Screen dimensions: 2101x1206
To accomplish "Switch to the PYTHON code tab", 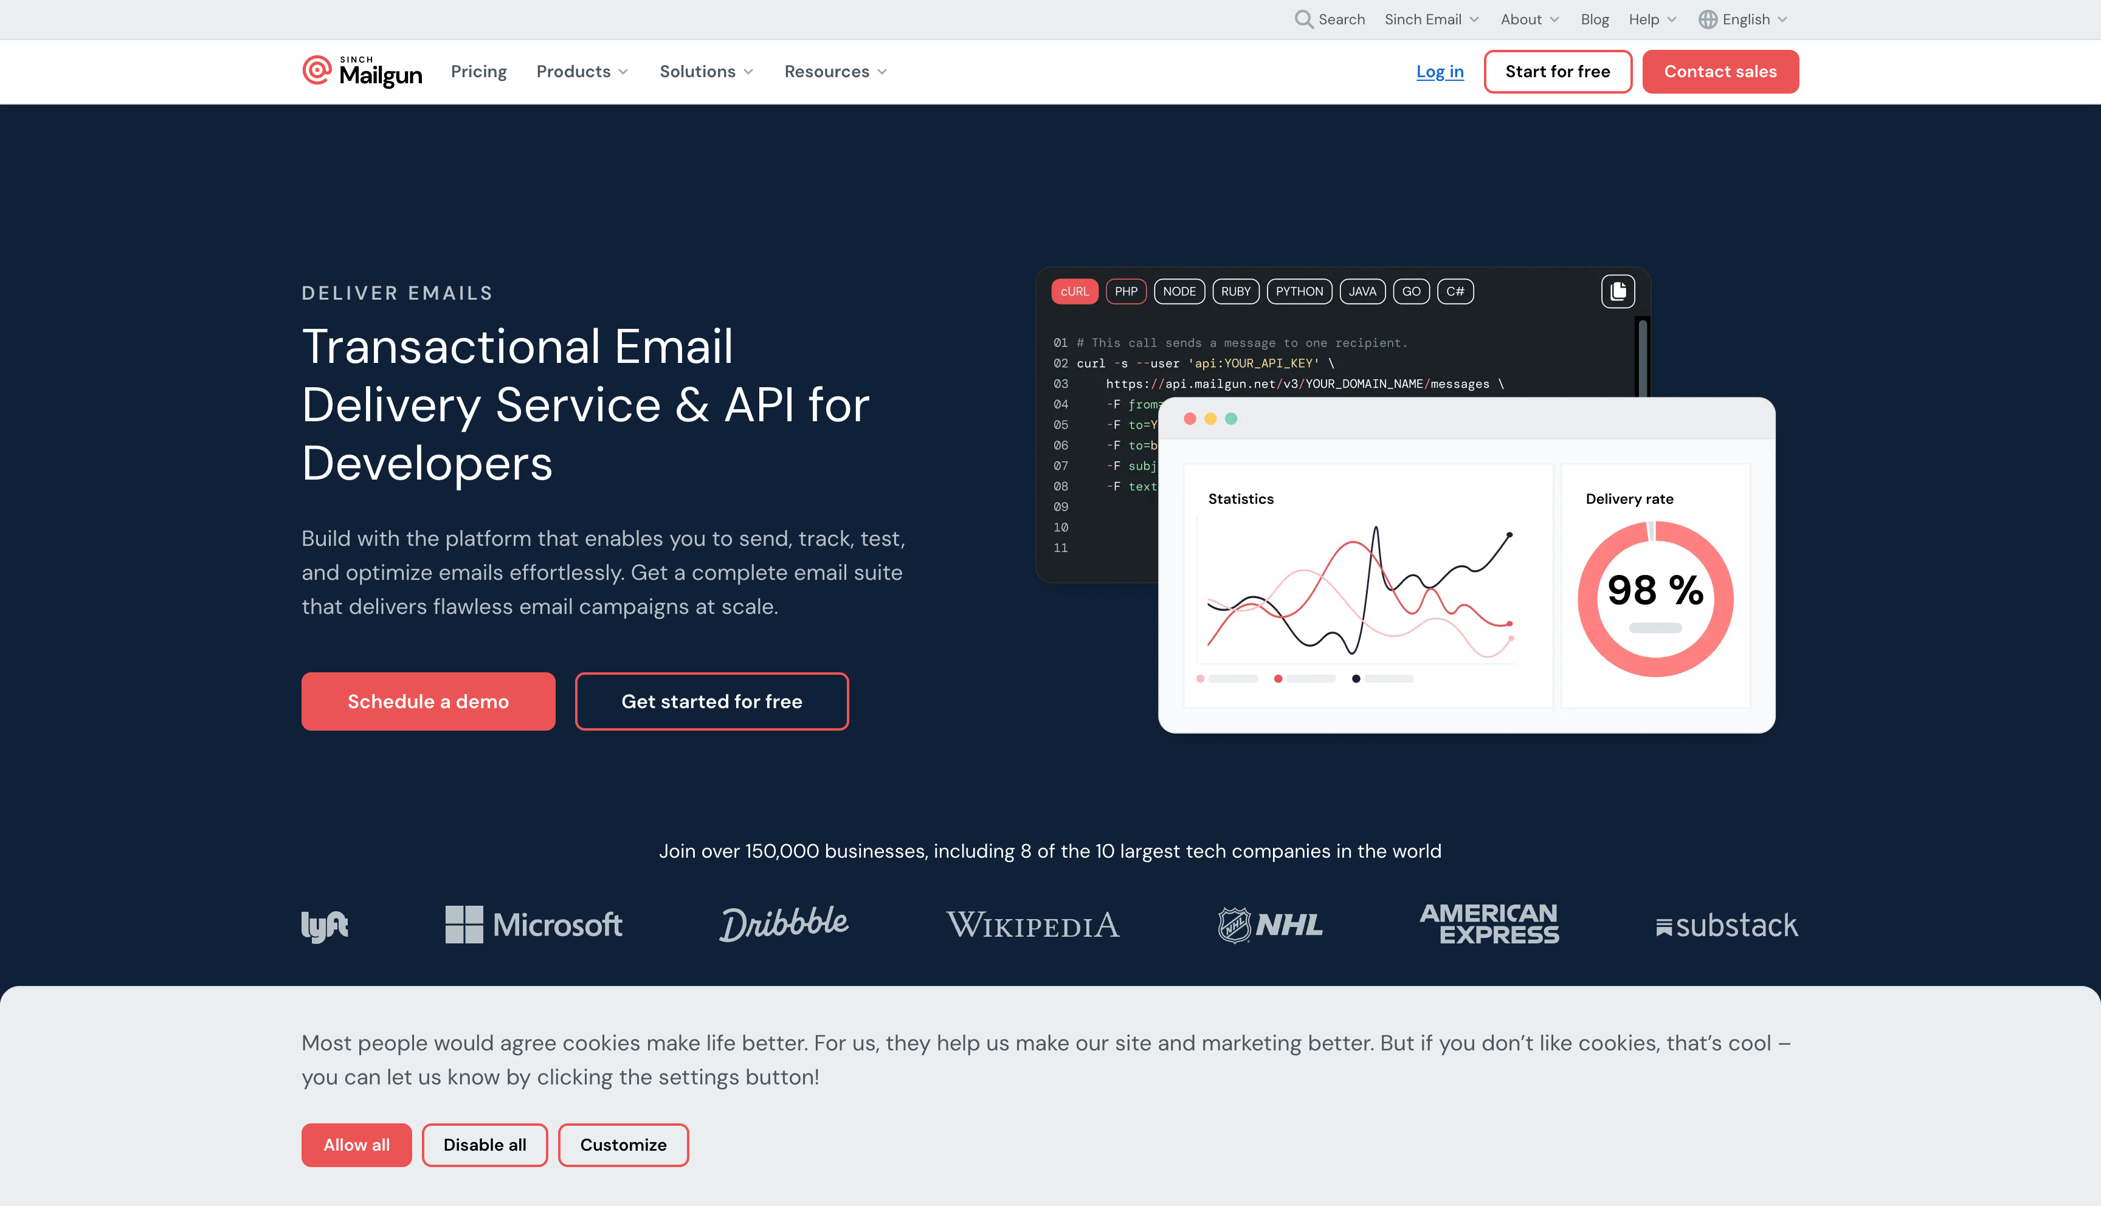I will [x=1299, y=292].
